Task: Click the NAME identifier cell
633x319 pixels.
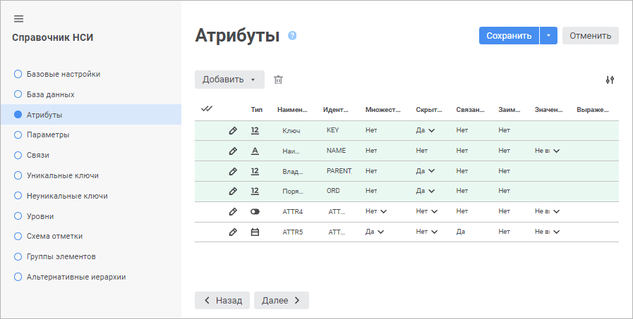Action: [x=336, y=151]
